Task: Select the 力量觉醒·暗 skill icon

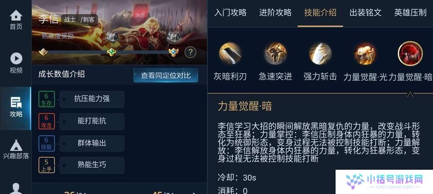Action: 410,53
